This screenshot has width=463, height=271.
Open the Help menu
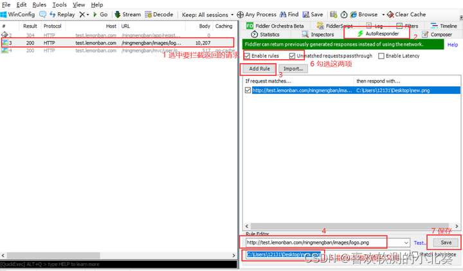(97, 5)
